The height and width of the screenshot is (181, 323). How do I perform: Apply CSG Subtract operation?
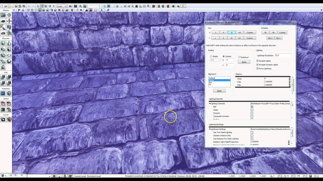pyautogui.click(x=9, y=77)
